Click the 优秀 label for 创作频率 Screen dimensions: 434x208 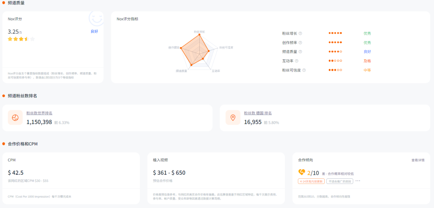(x=367, y=43)
